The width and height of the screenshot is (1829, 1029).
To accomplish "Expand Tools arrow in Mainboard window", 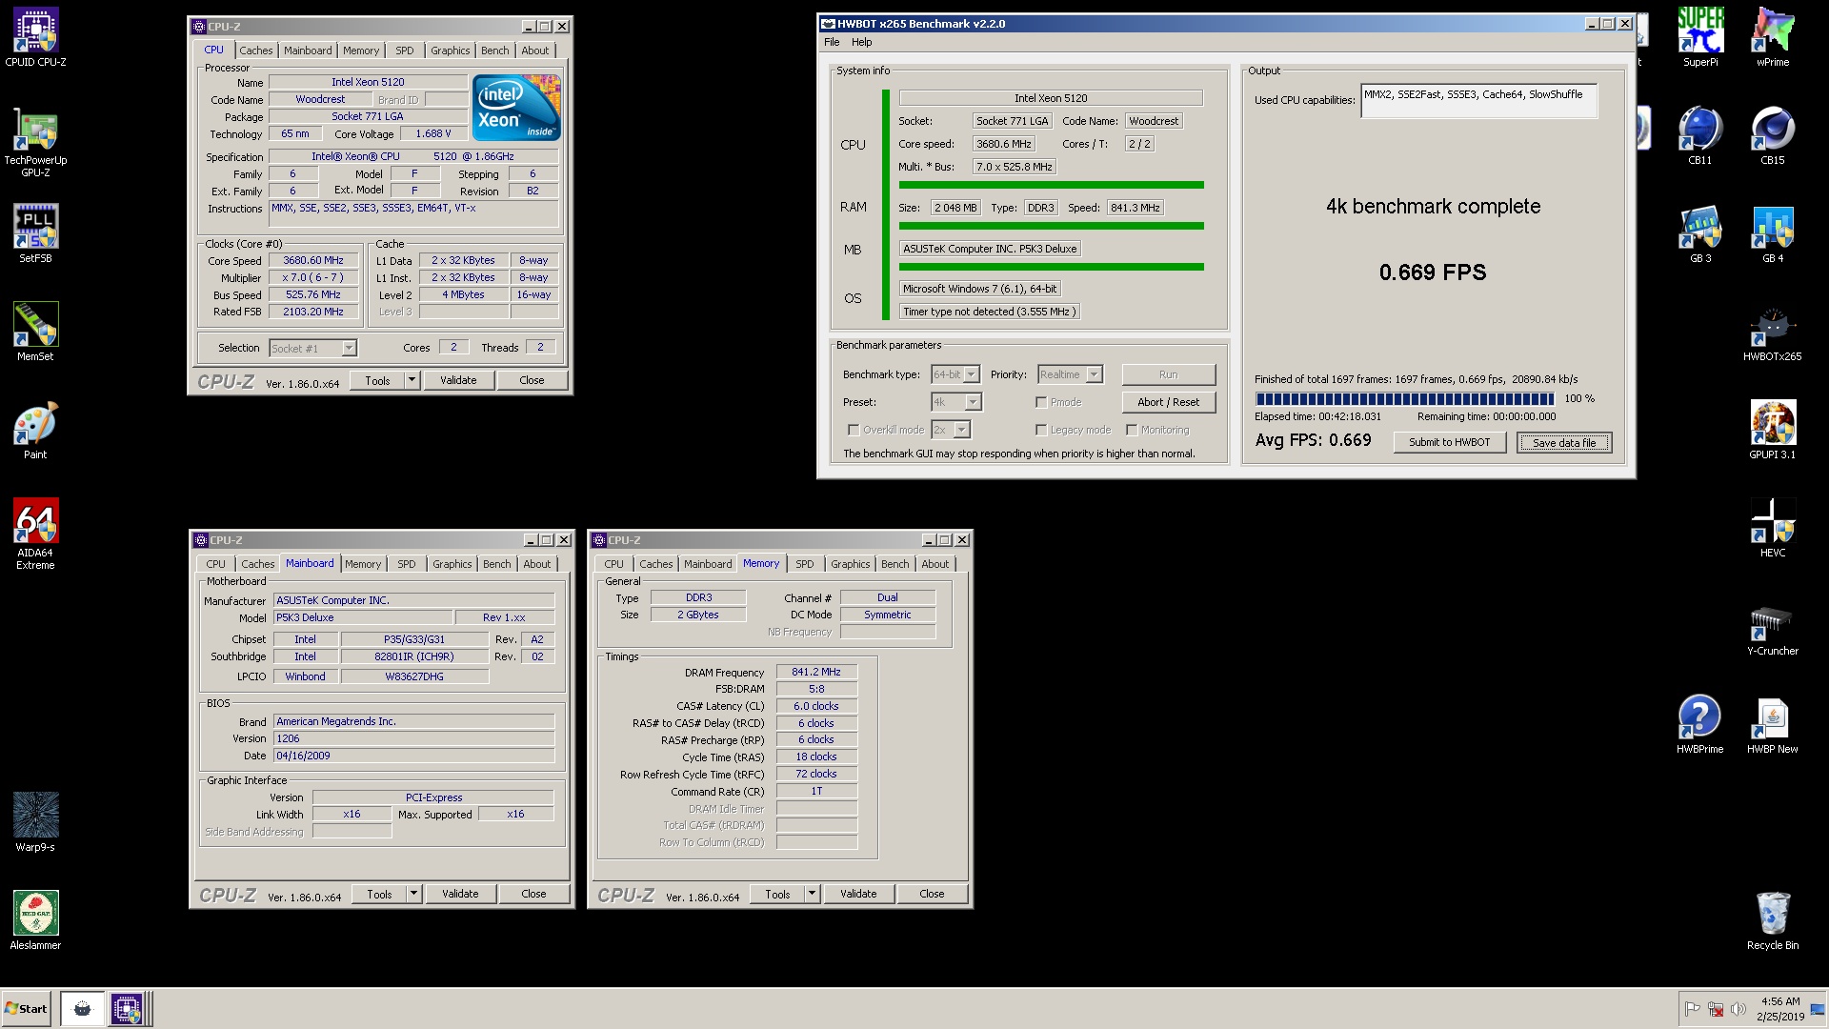I will 413,894.
